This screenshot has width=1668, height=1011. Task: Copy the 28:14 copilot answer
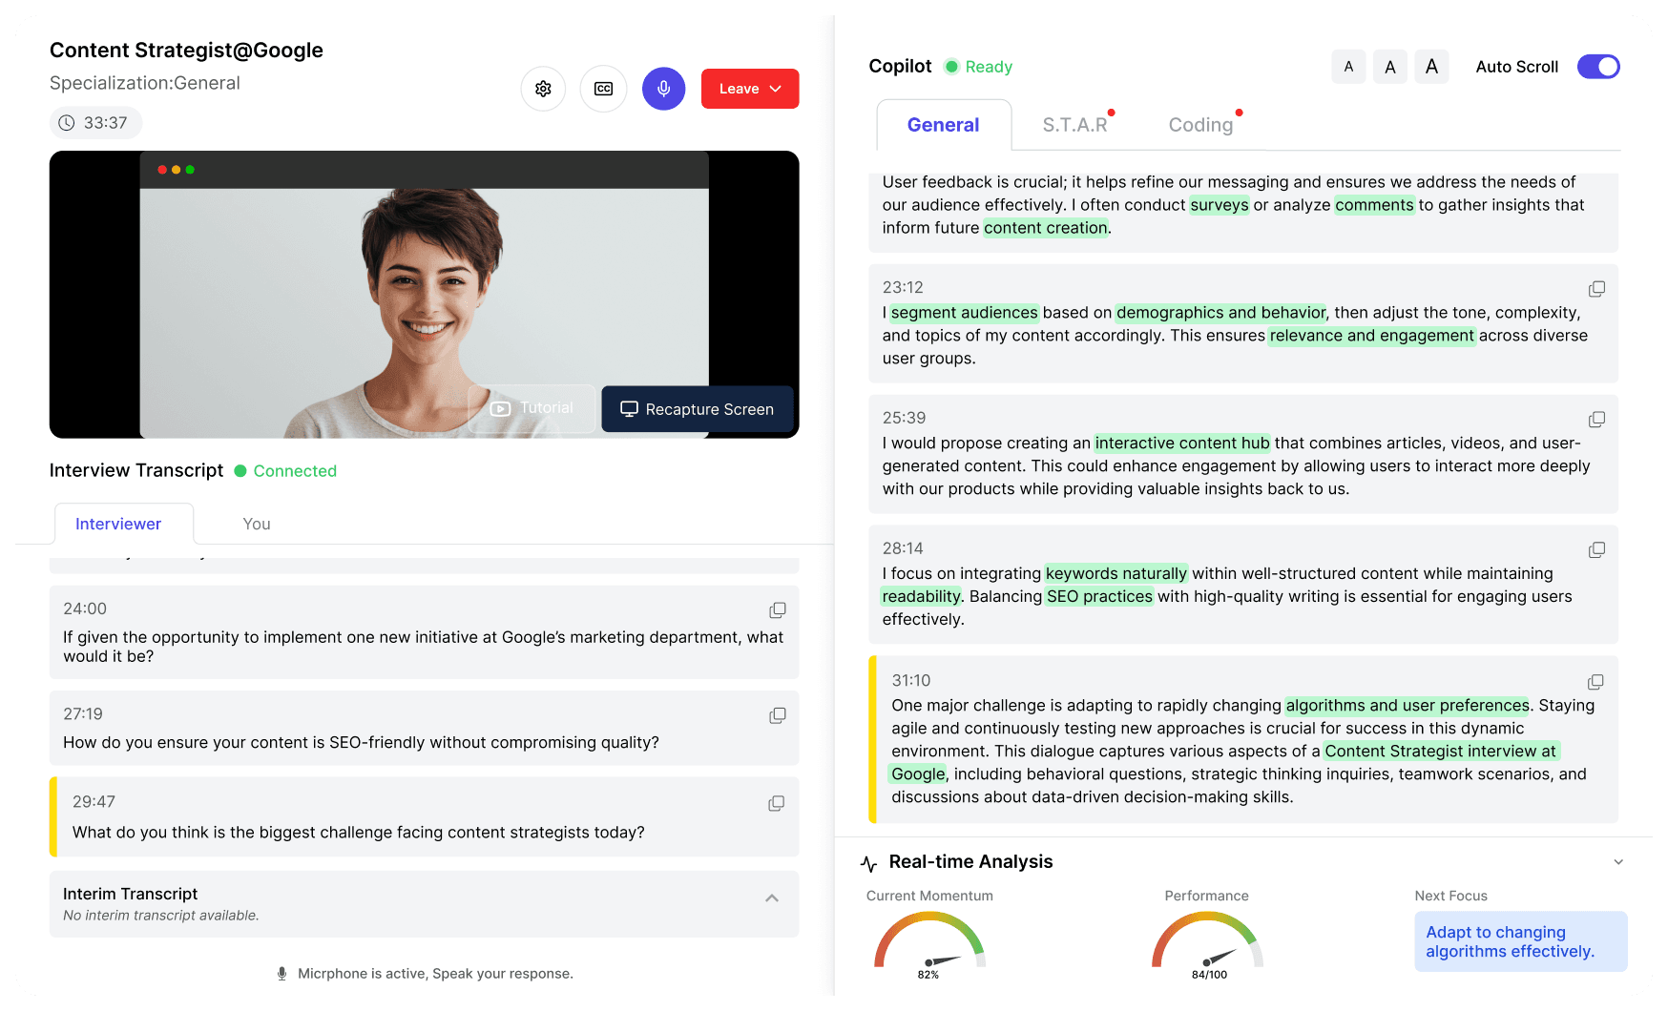click(1596, 550)
